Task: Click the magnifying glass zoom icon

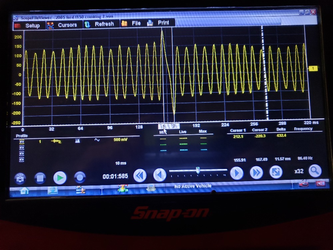Action: [315, 171]
